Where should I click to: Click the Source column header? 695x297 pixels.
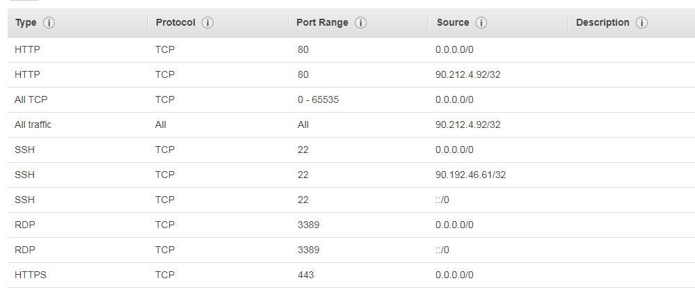[453, 23]
